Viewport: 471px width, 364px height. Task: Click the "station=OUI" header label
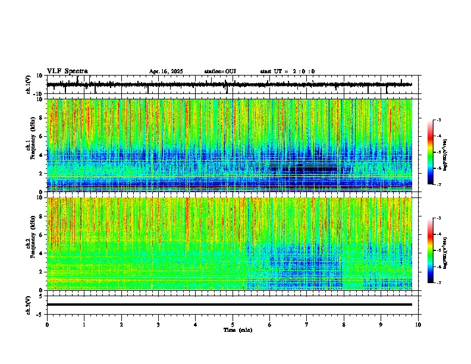[220, 71]
